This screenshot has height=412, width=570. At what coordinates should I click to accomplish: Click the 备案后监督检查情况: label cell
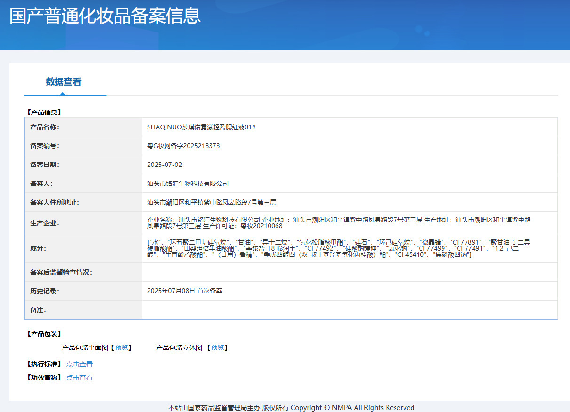(84, 272)
